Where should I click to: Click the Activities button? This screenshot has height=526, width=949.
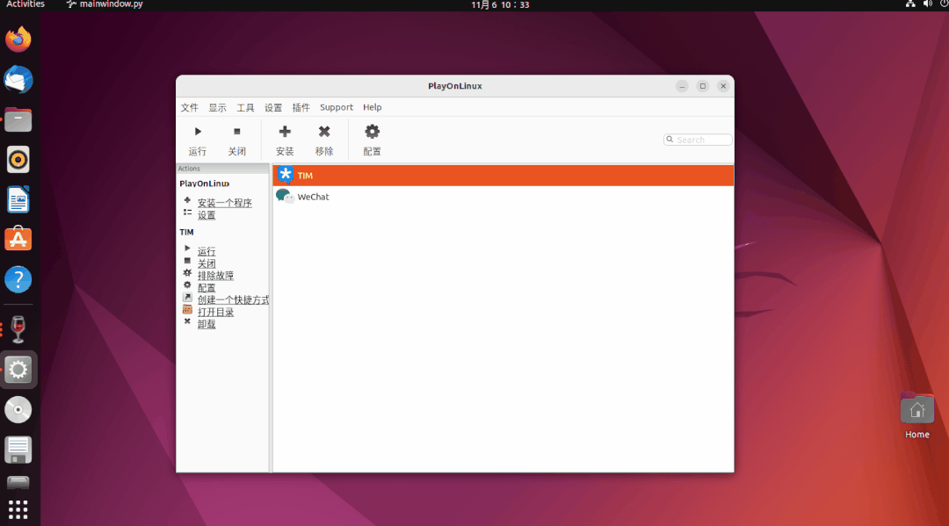point(25,5)
